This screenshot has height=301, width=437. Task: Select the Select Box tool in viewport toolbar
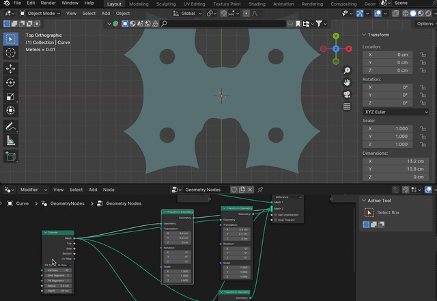click(x=11, y=39)
